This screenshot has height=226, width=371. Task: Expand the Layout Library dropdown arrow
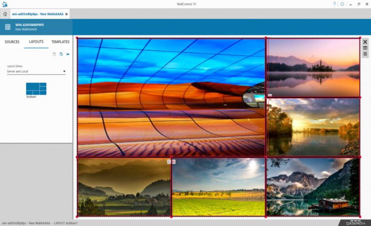64,71
